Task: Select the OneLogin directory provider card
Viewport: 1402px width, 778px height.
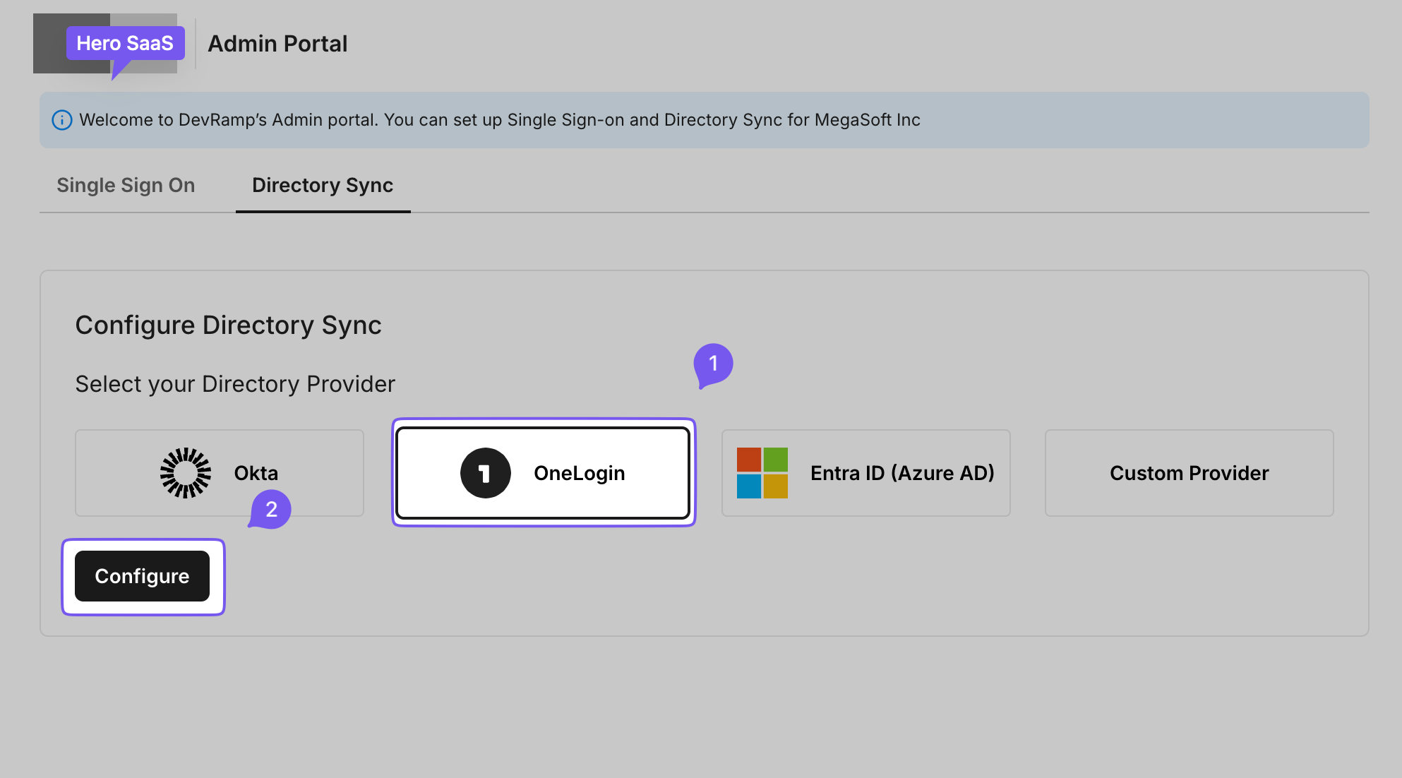Action: click(544, 472)
